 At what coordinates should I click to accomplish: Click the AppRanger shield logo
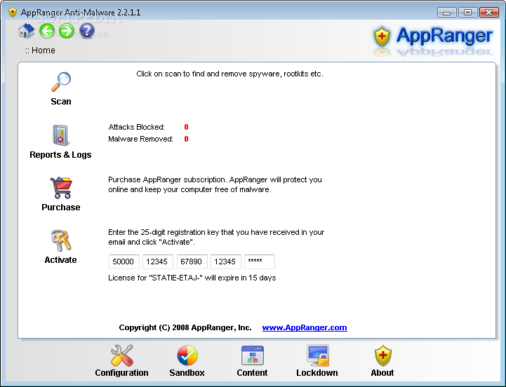(382, 36)
